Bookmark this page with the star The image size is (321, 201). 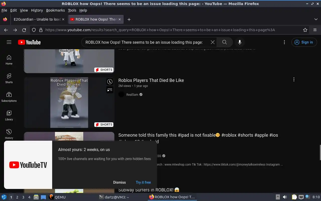[305, 30]
